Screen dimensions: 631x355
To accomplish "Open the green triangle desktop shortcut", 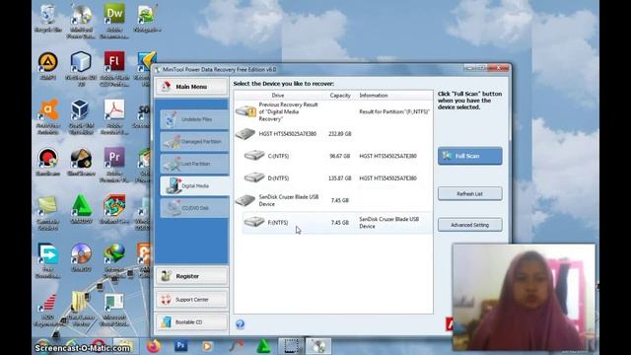I will (x=81, y=209).
